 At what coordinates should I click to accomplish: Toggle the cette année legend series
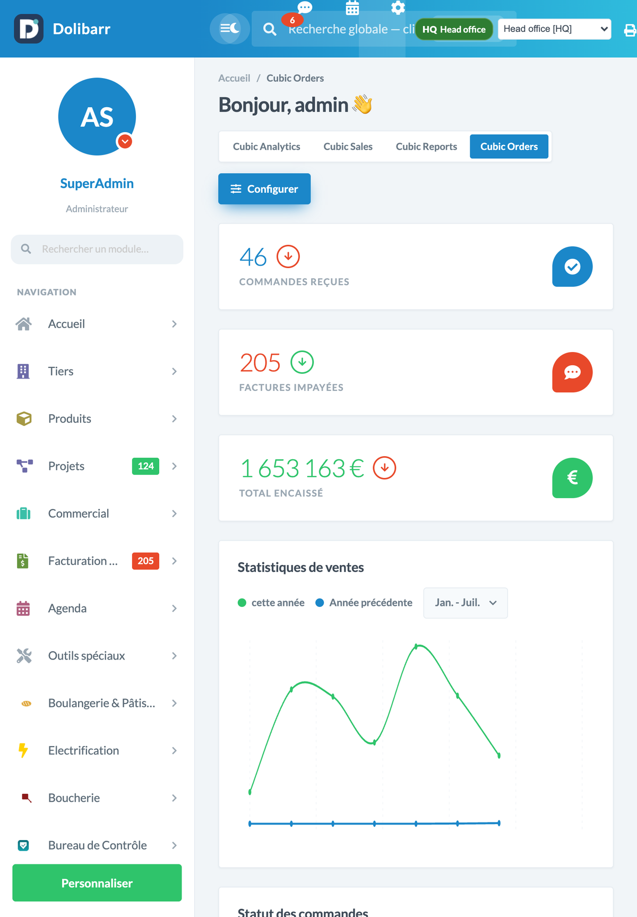click(271, 603)
